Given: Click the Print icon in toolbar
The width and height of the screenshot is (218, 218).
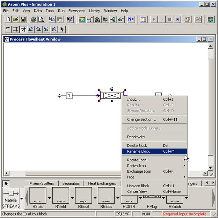Looking at the screenshot, I should 33,20.
